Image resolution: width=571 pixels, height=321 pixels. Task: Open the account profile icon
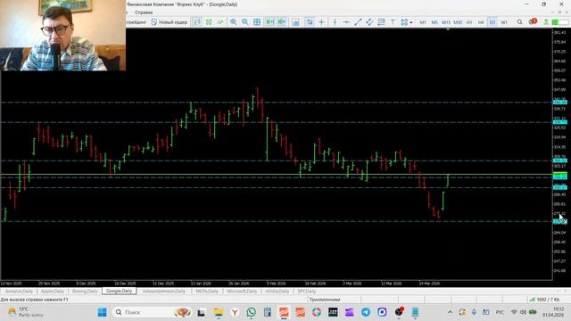point(546,22)
